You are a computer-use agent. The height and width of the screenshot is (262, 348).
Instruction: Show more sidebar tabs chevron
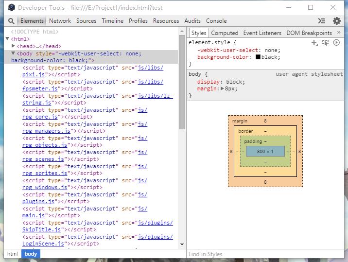coord(339,33)
